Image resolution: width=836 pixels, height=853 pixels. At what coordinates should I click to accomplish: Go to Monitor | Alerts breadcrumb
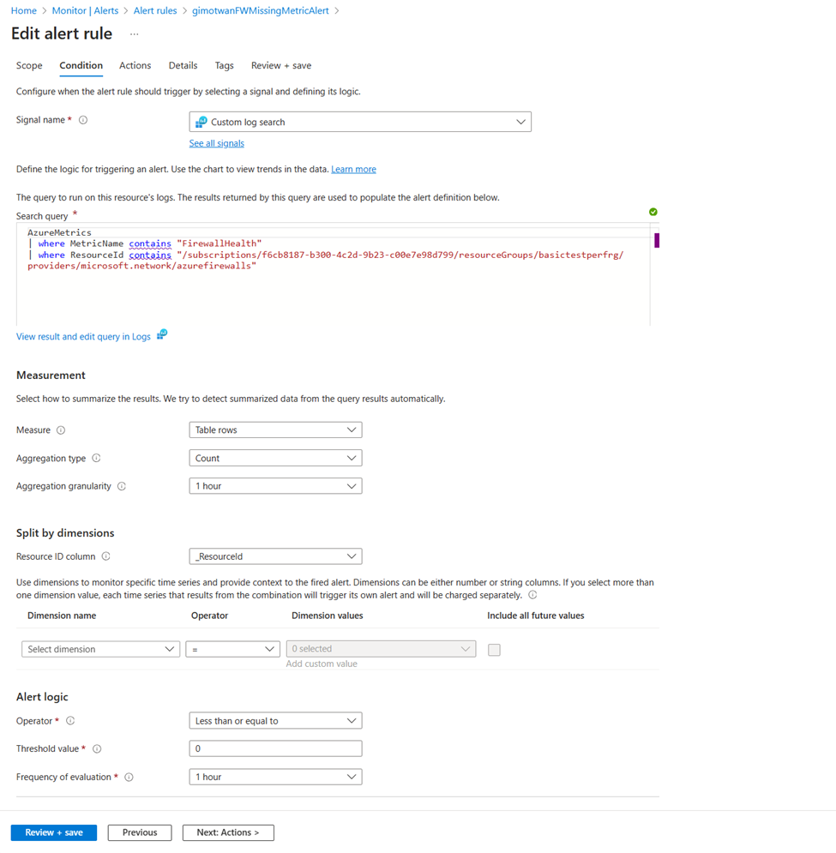[86, 10]
